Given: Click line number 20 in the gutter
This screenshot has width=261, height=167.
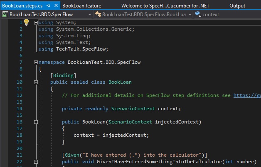Looking at the screenshot, I should pyautogui.click(x=20, y=148).
